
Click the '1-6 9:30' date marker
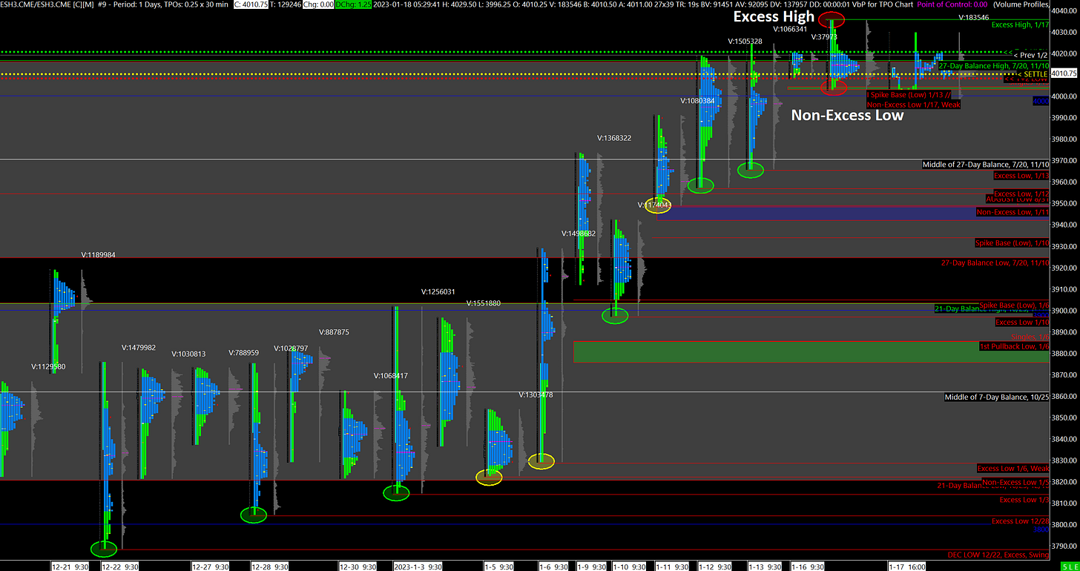coord(553,566)
